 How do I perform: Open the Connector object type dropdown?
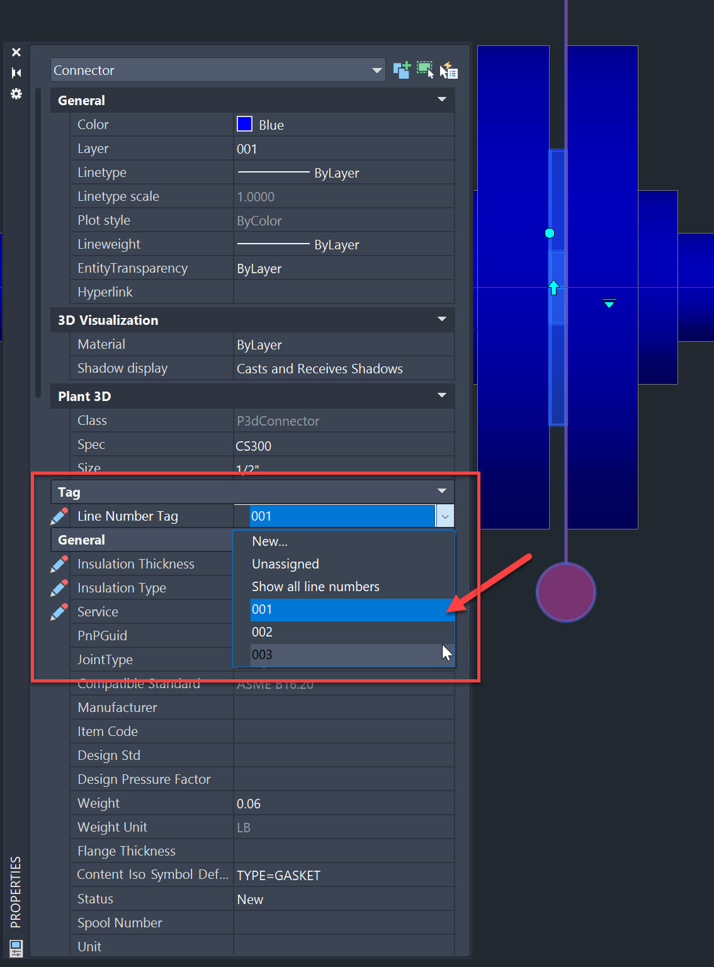pyautogui.click(x=376, y=70)
